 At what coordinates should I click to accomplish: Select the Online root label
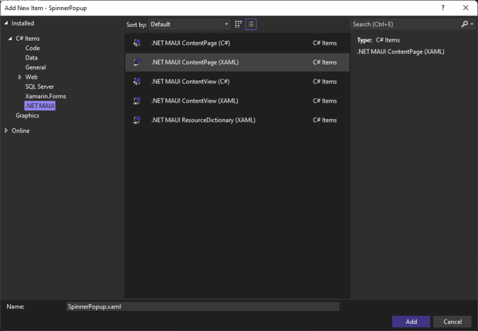pos(21,131)
